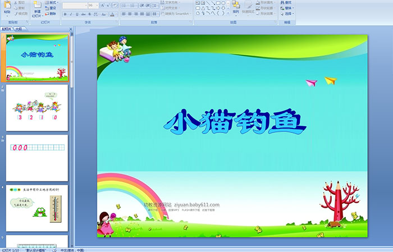393x252 pixels.
Task: Decrease font size with the shrink-font icon
Action: tap(108, 5)
